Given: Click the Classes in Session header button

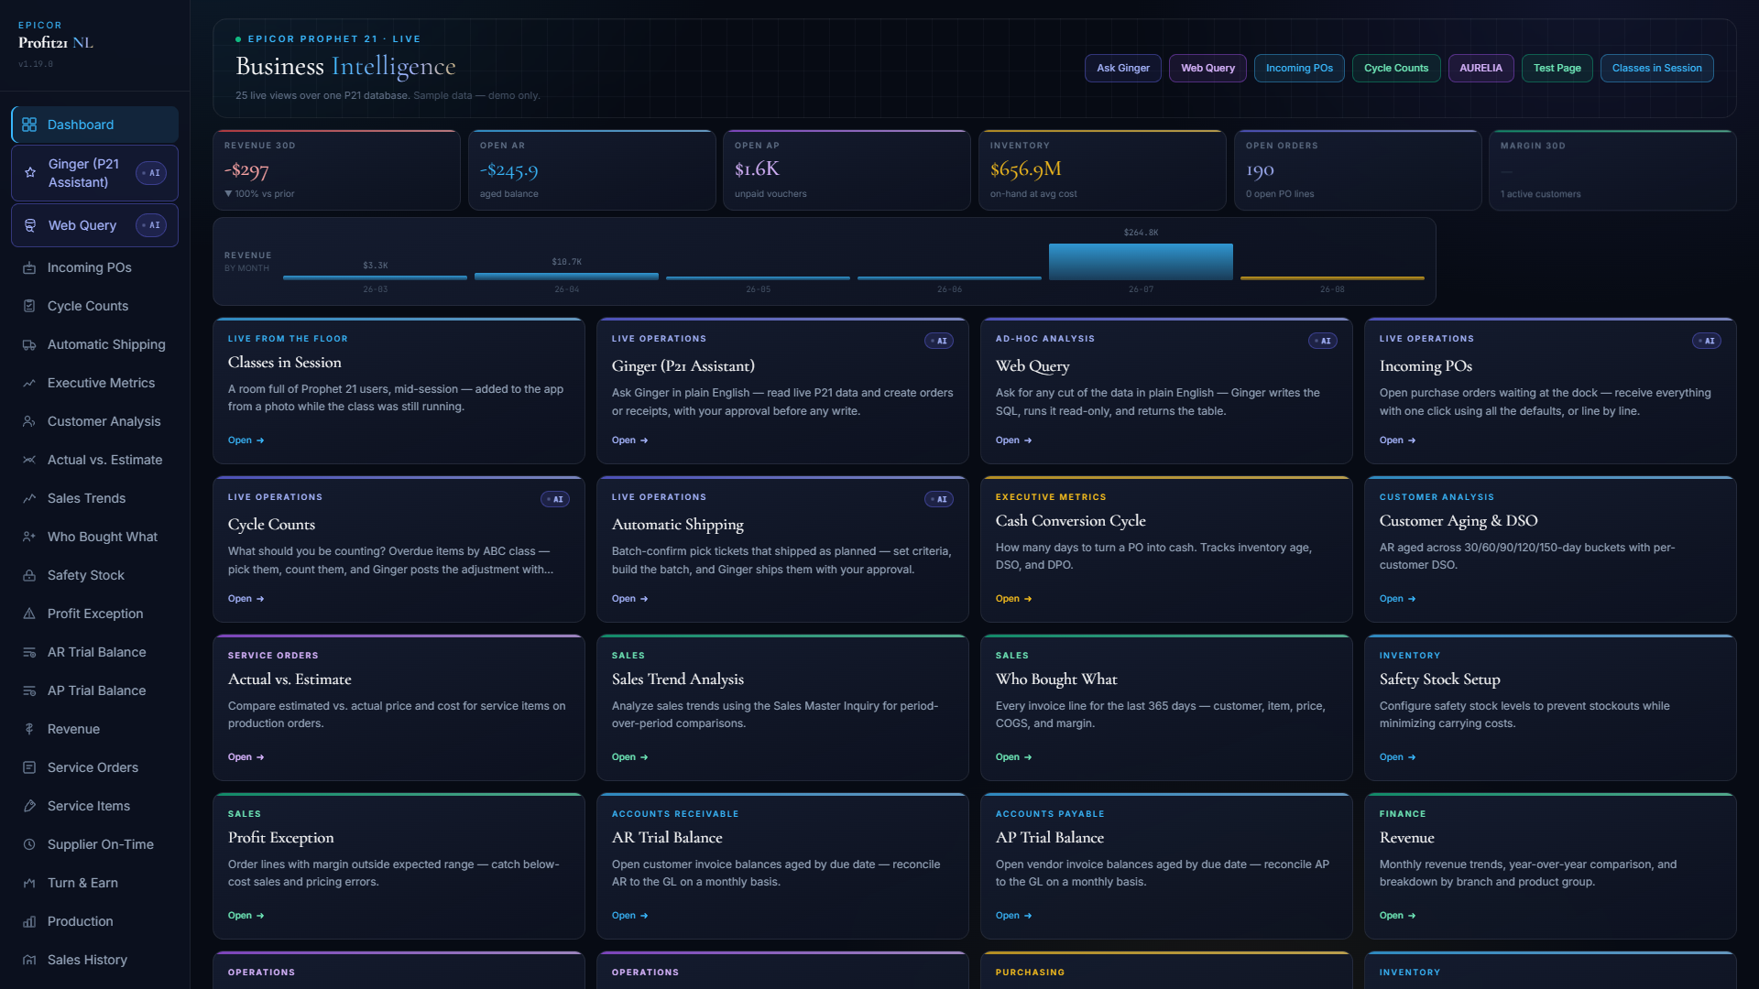Looking at the screenshot, I should tap(1656, 68).
